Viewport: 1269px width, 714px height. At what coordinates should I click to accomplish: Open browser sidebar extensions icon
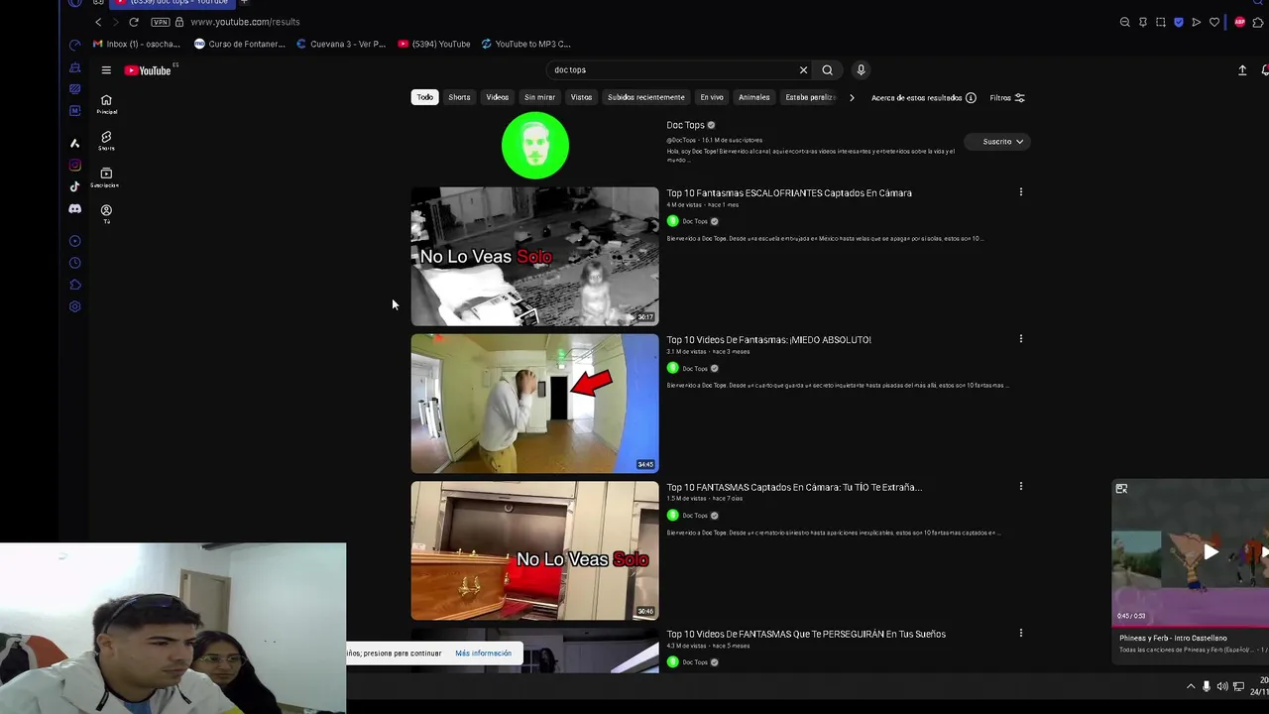click(74, 285)
